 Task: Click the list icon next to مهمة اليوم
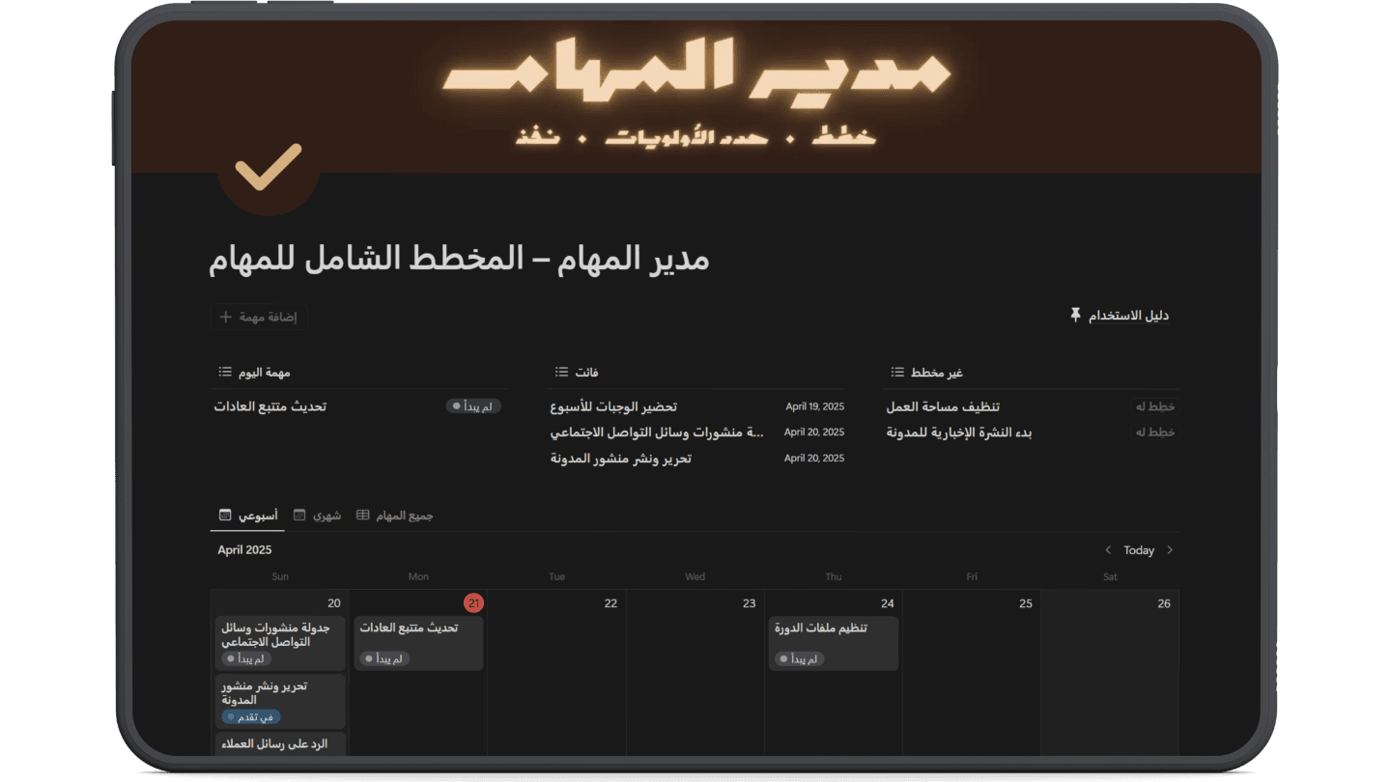click(224, 371)
